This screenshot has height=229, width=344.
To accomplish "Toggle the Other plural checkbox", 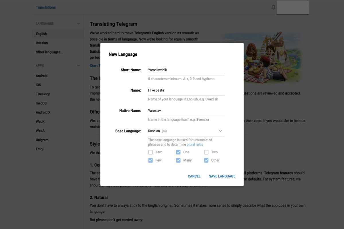I will (x=206, y=160).
